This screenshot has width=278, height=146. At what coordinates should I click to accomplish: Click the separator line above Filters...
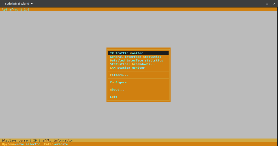(x=138, y=71)
